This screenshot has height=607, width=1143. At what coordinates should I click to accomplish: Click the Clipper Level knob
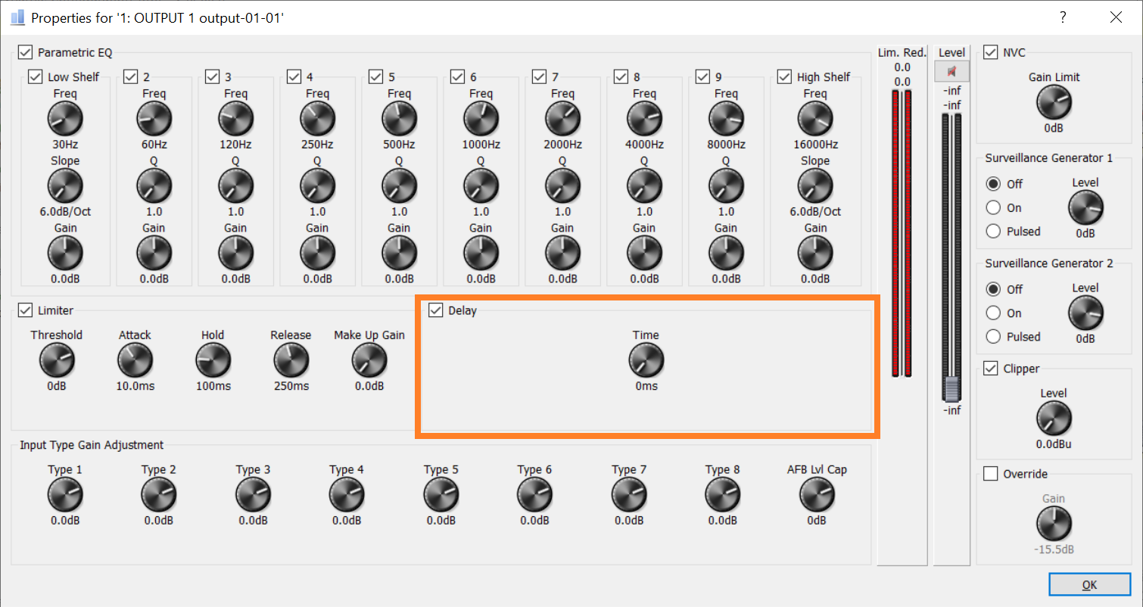pyautogui.click(x=1054, y=419)
